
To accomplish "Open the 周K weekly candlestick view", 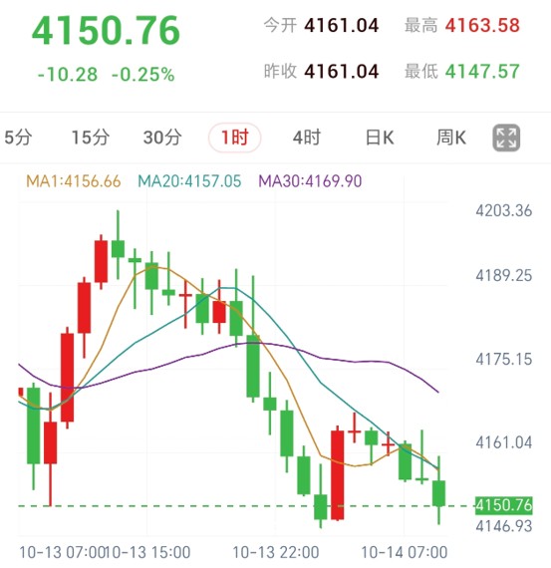I will (451, 138).
